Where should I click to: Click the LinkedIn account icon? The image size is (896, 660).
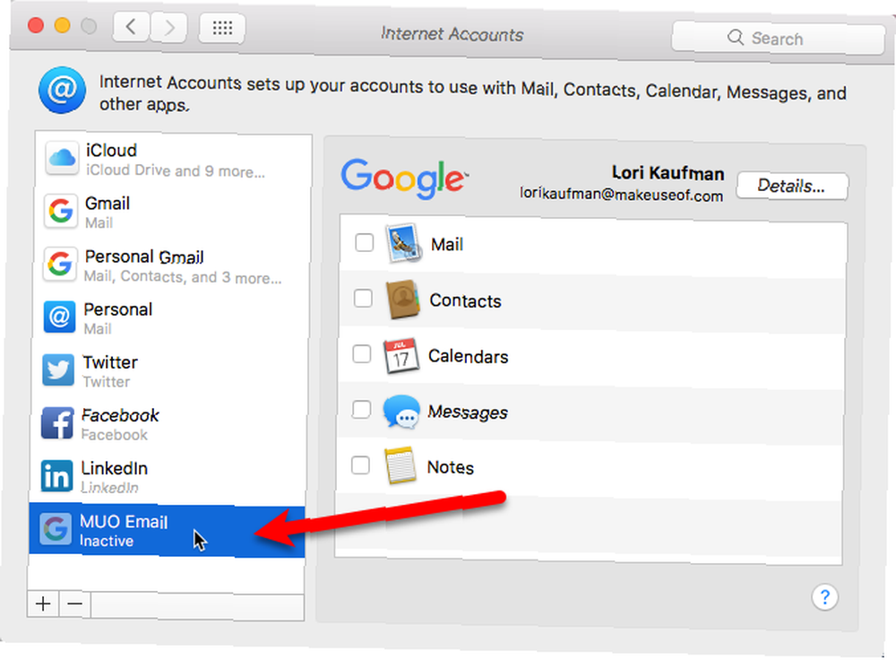coord(57,476)
